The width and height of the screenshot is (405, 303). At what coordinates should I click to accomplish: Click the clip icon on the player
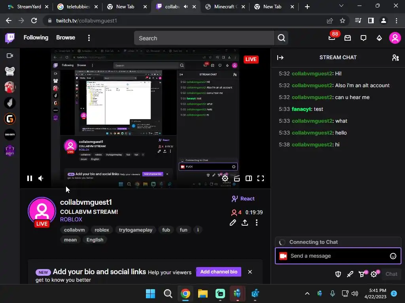tap(237, 178)
